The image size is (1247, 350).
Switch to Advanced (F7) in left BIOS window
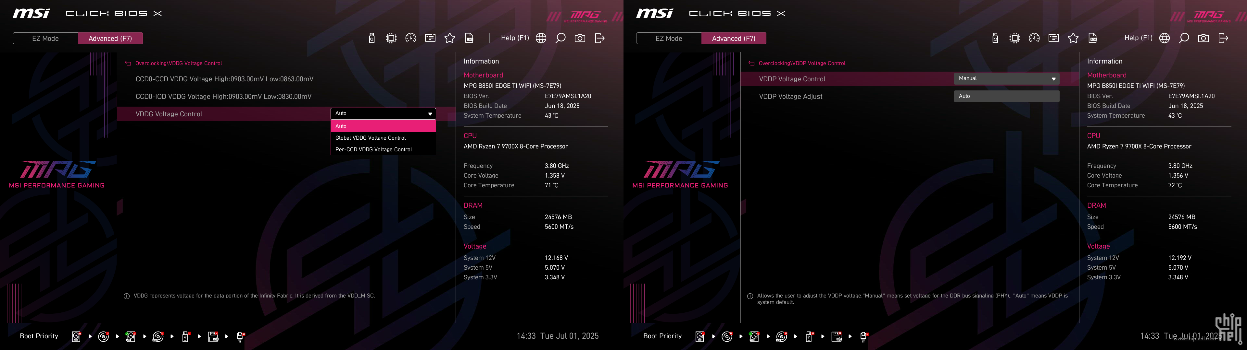tap(110, 38)
